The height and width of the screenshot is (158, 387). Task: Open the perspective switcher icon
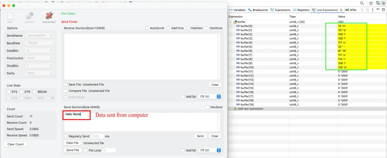pos(371,3)
